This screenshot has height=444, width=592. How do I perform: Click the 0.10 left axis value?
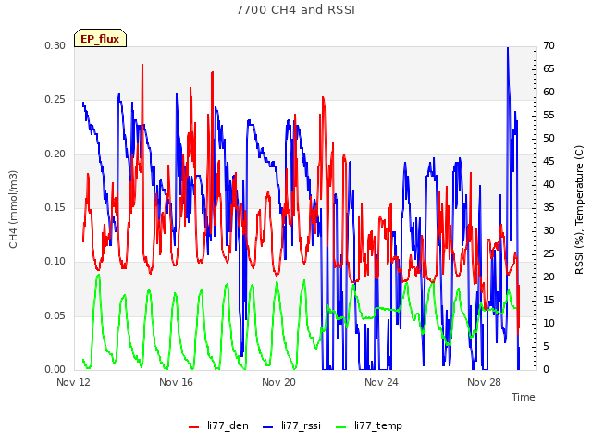coord(55,261)
